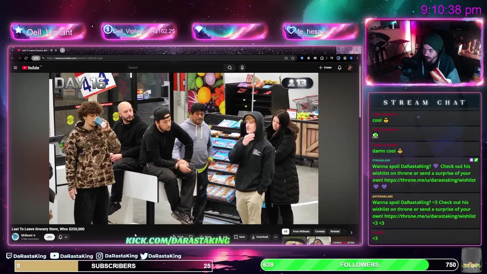Open the second throne.me wishlist link in chat
487x274 pixels.
tap(430, 216)
